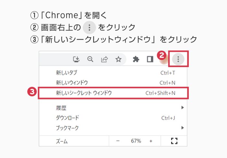Bookmark this page with the star icon
Image resolution: width=227 pixels, height=158 pixels.
118,59
